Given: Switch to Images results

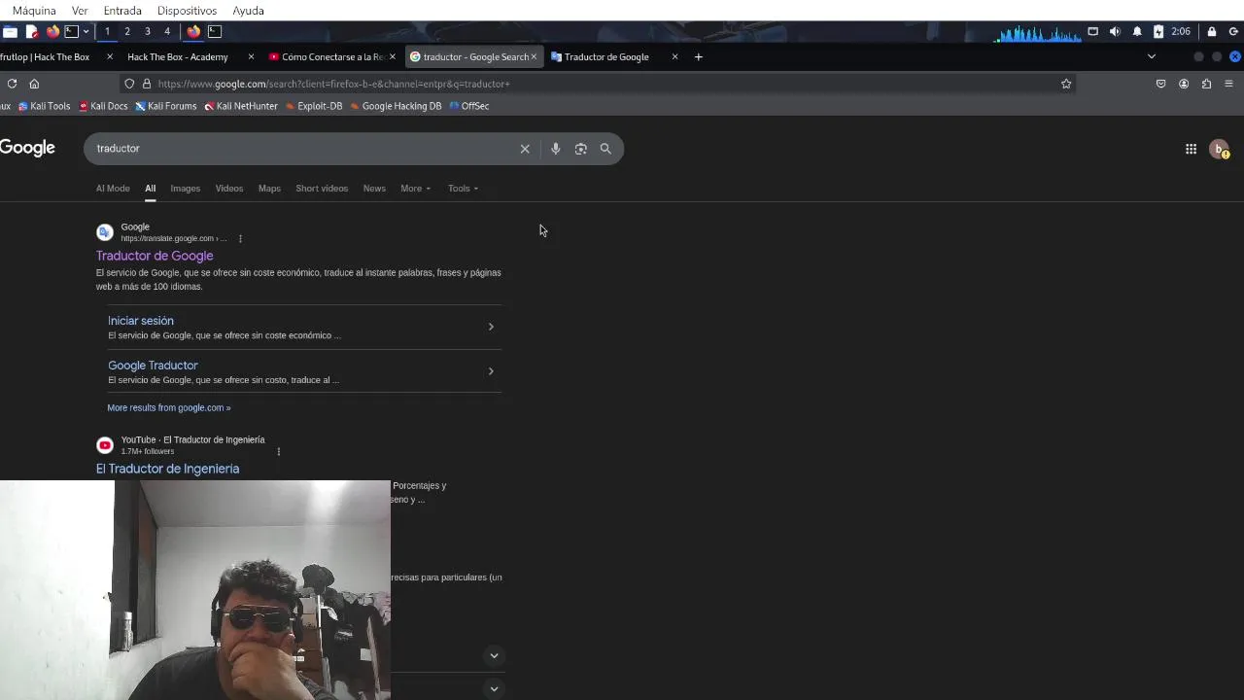Looking at the screenshot, I should point(185,189).
